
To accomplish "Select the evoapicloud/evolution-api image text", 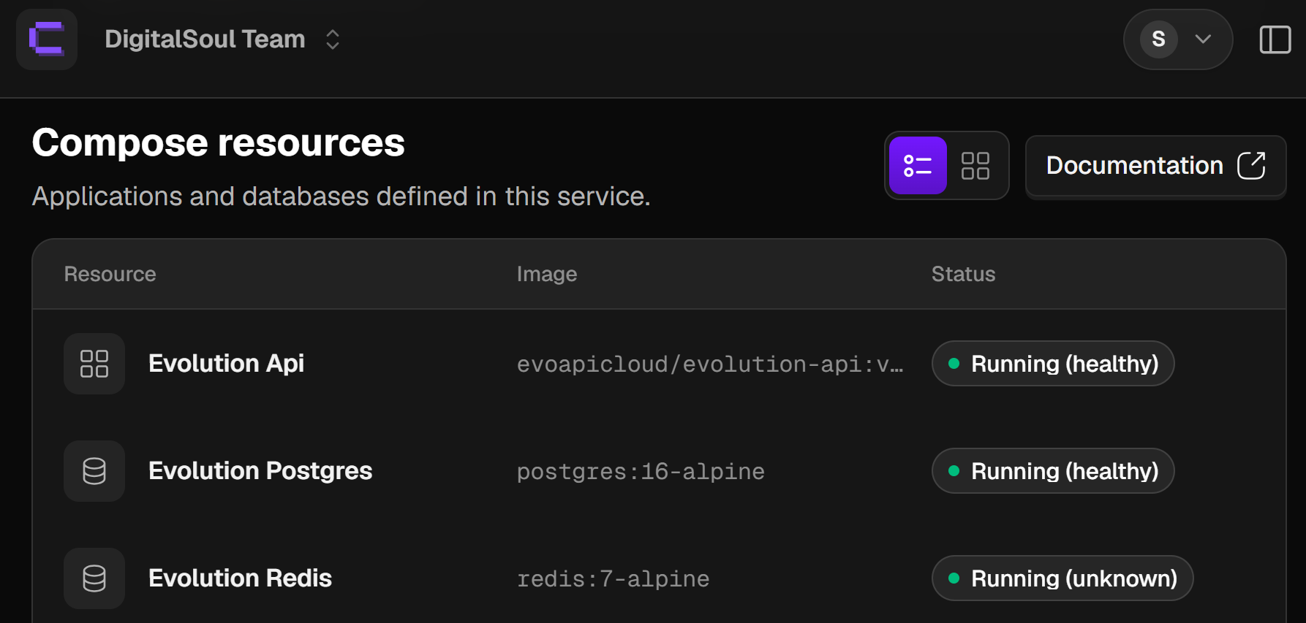I will (710, 364).
